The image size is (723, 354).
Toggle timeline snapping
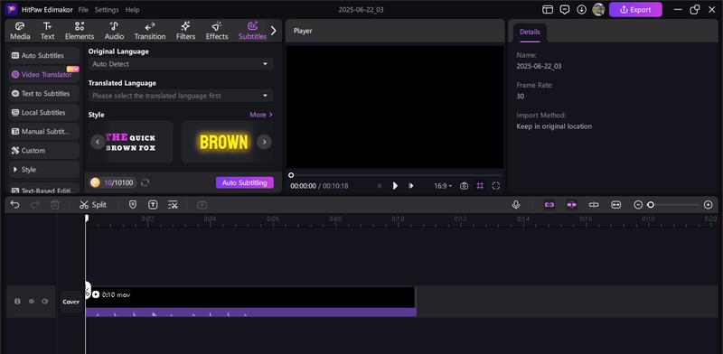point(572,205)
